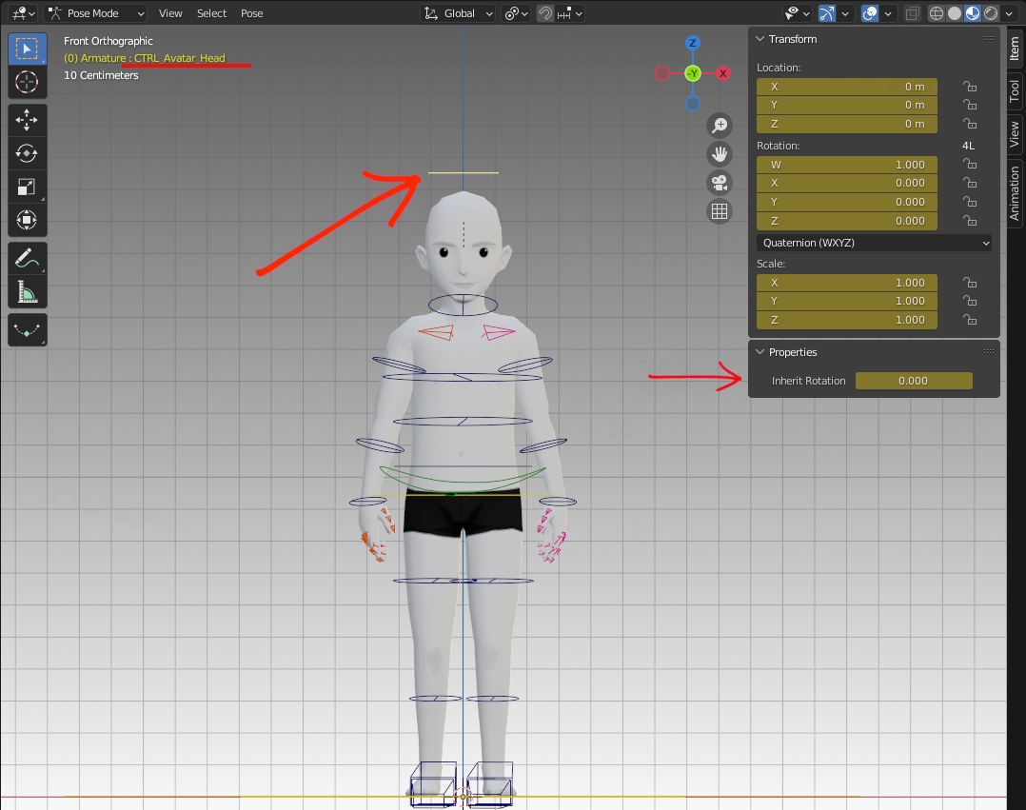Click the zoom magnifier navigation icon

point(720,126)
